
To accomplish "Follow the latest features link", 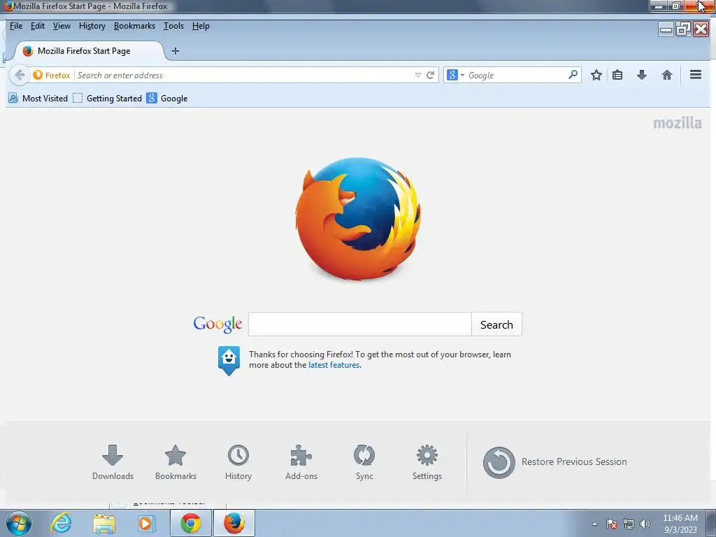I will coord(334,365).
